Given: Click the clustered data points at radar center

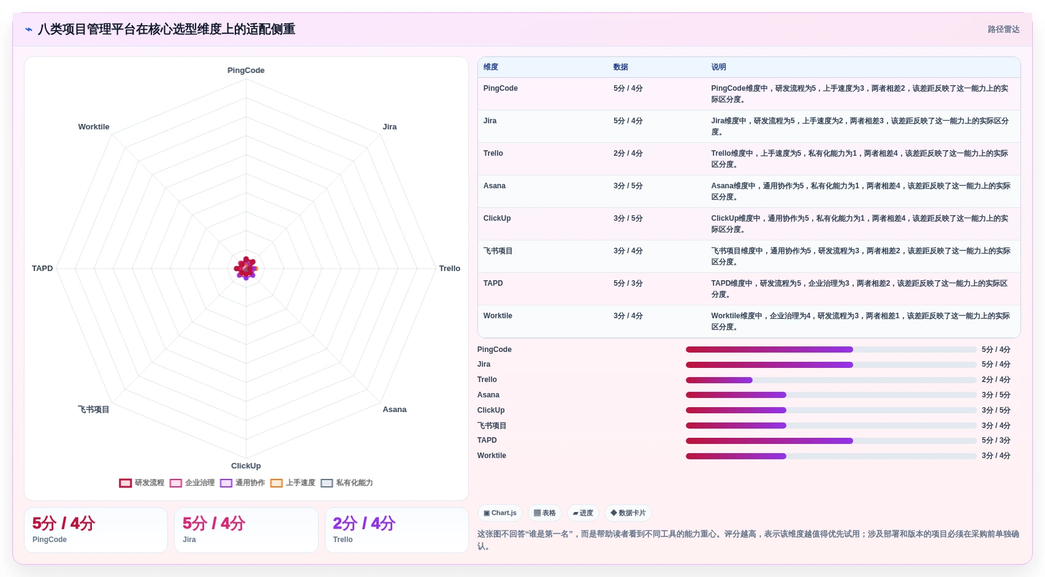Looking at the screenshot, I should tap(246, 269).
